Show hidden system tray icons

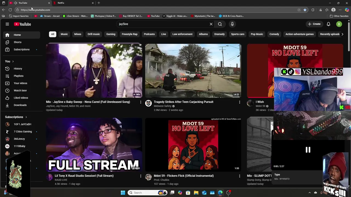pyautogui.click(x=310, y=193)
